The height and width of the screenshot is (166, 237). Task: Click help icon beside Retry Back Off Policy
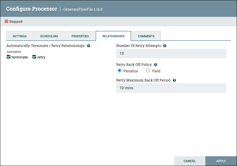[x=156, y=65]
